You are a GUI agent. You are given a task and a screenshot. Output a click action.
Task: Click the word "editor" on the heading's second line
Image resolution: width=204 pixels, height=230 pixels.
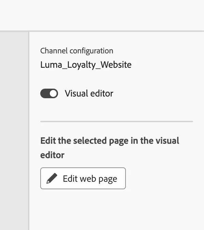[52, 155]
